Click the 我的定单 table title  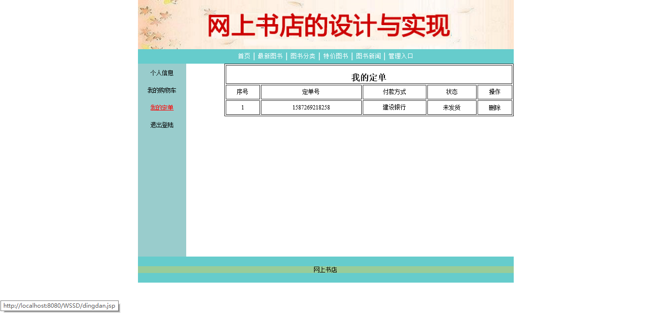click(x=369, y=78)
